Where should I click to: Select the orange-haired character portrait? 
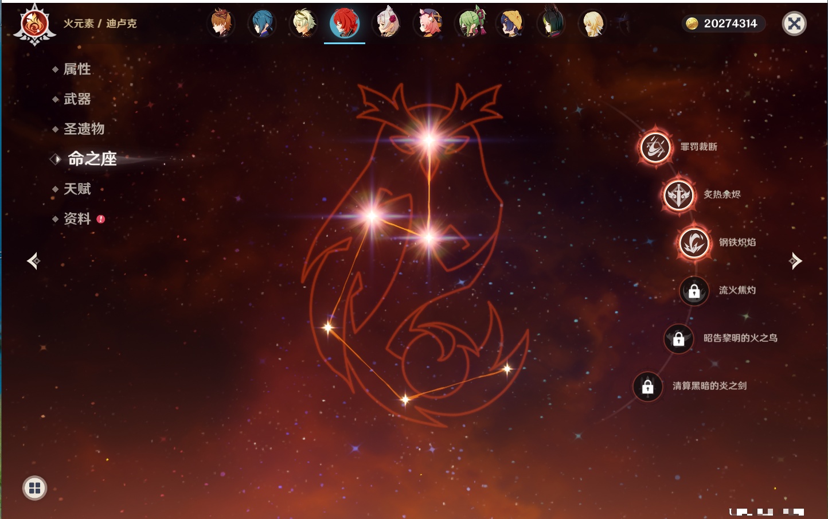[x=221, y=23]
